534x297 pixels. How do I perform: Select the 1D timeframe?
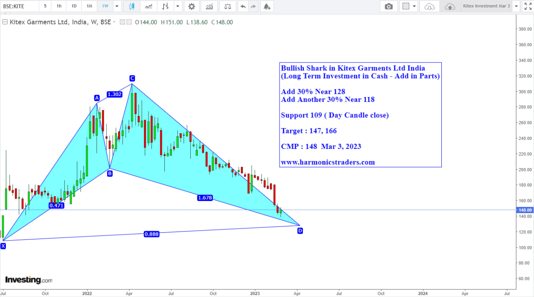pyautogui.click(x=74, y=6)
